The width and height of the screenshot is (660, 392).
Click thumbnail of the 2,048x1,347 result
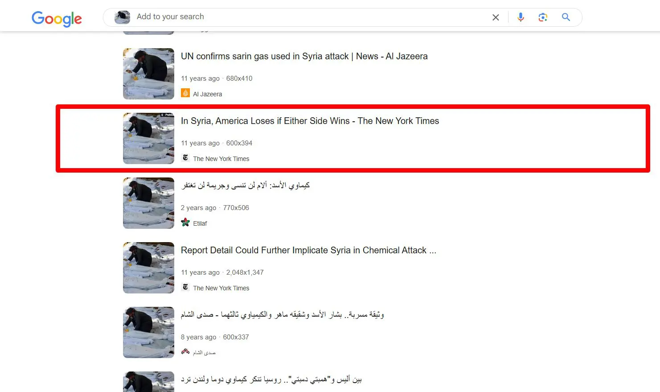[148, 268]
